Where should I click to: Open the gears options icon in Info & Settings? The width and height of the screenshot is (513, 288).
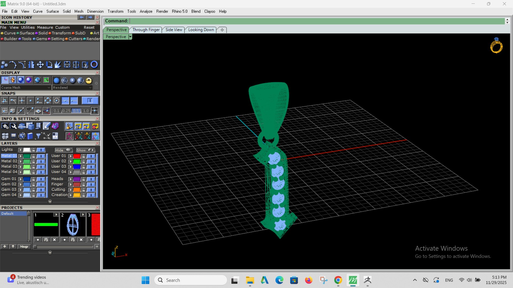5,126
